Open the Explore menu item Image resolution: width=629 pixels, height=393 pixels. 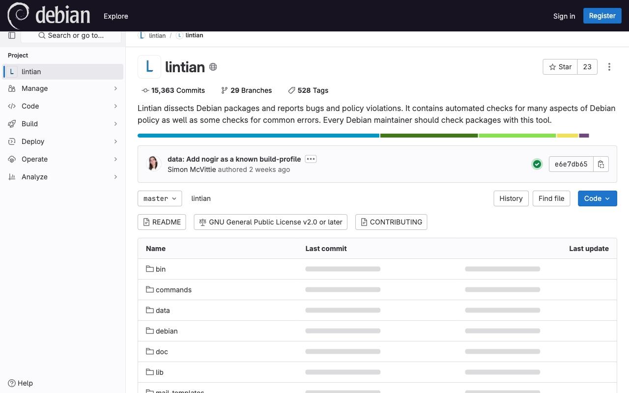[116, 16]
